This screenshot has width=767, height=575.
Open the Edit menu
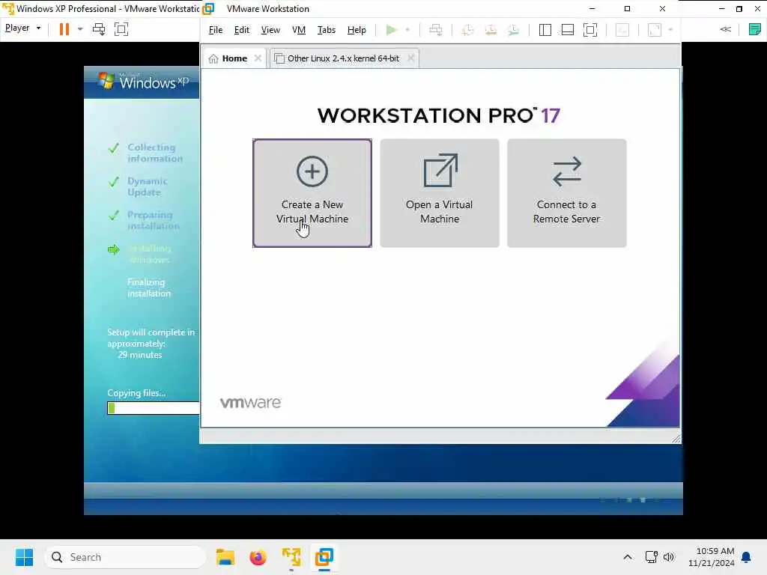click(242, 30)
